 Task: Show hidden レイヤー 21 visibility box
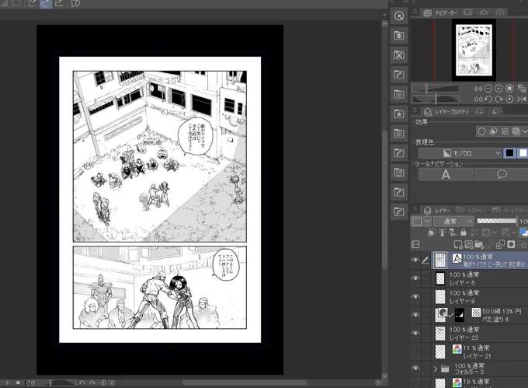point(415,351)
